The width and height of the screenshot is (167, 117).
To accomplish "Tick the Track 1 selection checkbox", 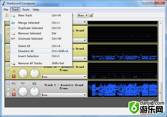I will click(8, 89).
